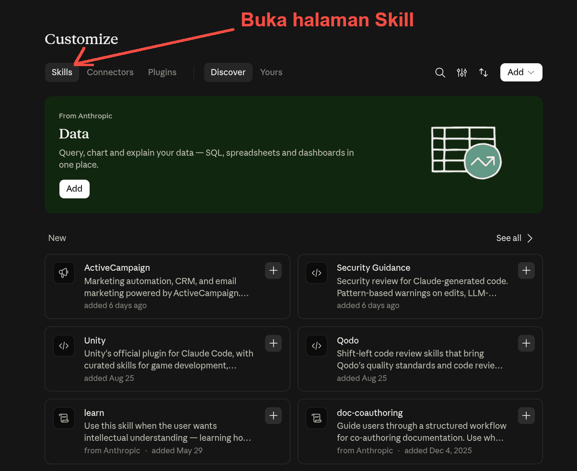Click the New section label

(57, 238)
